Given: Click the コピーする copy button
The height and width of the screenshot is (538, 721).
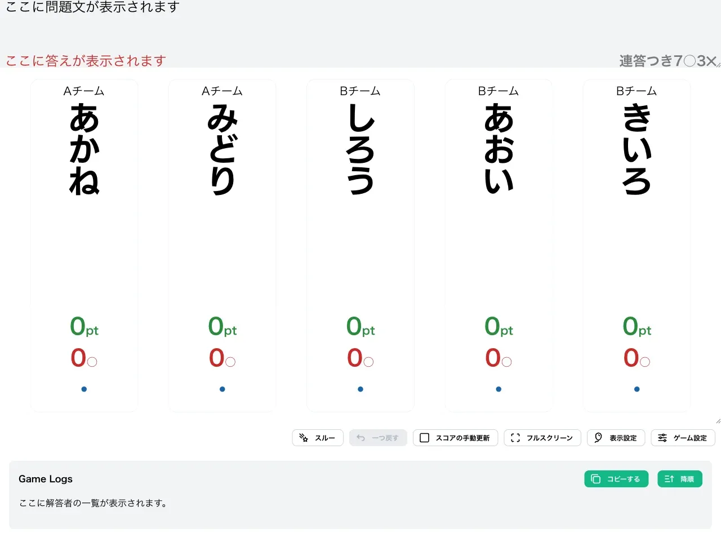Looking at the screenshot, I should click(x=616, y=479).
